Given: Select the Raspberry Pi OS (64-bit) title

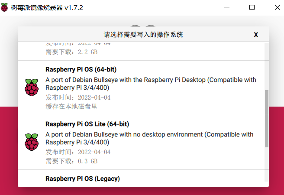Looking at the screenshot, I should point(81,69).
